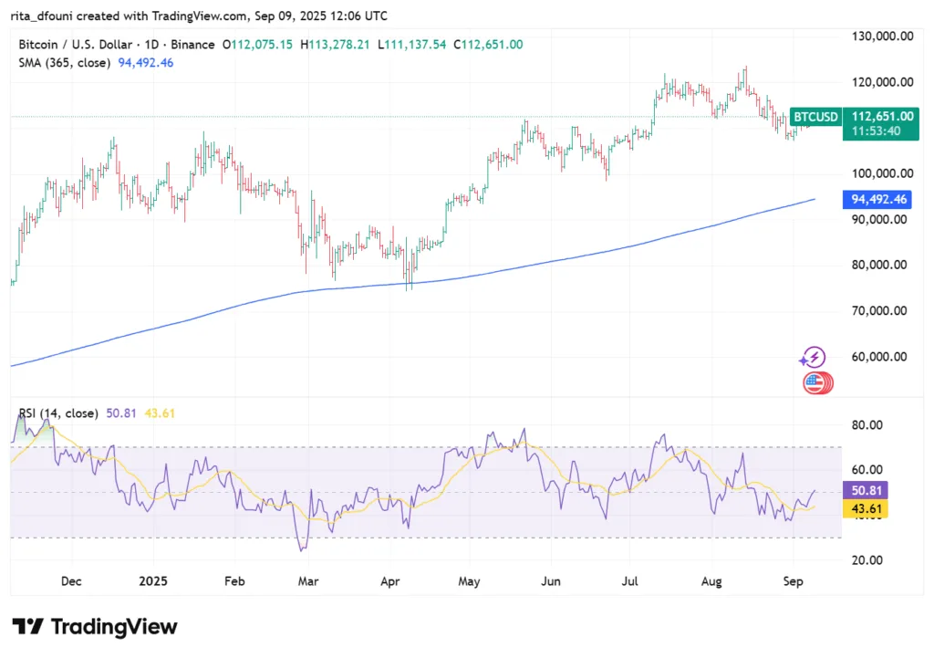This screenshot has height=658, width=934.
Task: Click the TradingView logo at bottom left
Action: [x=95, y=627]
